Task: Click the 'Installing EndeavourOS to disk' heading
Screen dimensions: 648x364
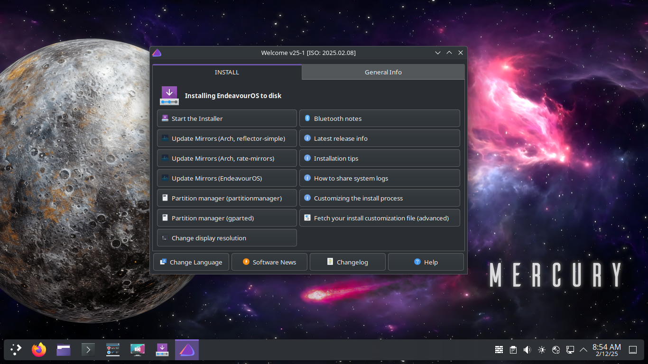Action: pyautogui.click(x=233, y=96)
